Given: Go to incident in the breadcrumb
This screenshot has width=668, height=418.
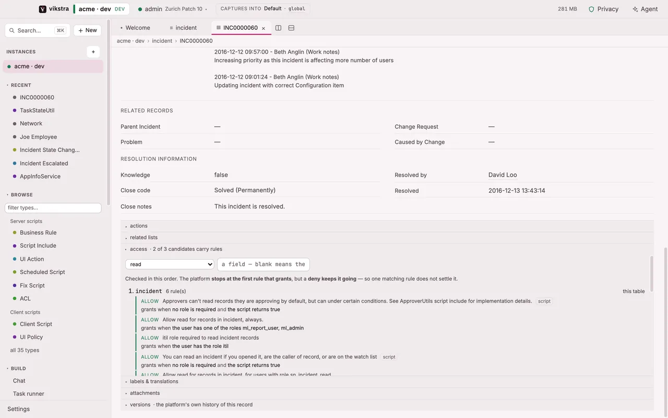Looking at the screenshot, I should (162, 41).
